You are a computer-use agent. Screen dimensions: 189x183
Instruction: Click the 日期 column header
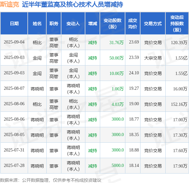click(x=14, y=24)
